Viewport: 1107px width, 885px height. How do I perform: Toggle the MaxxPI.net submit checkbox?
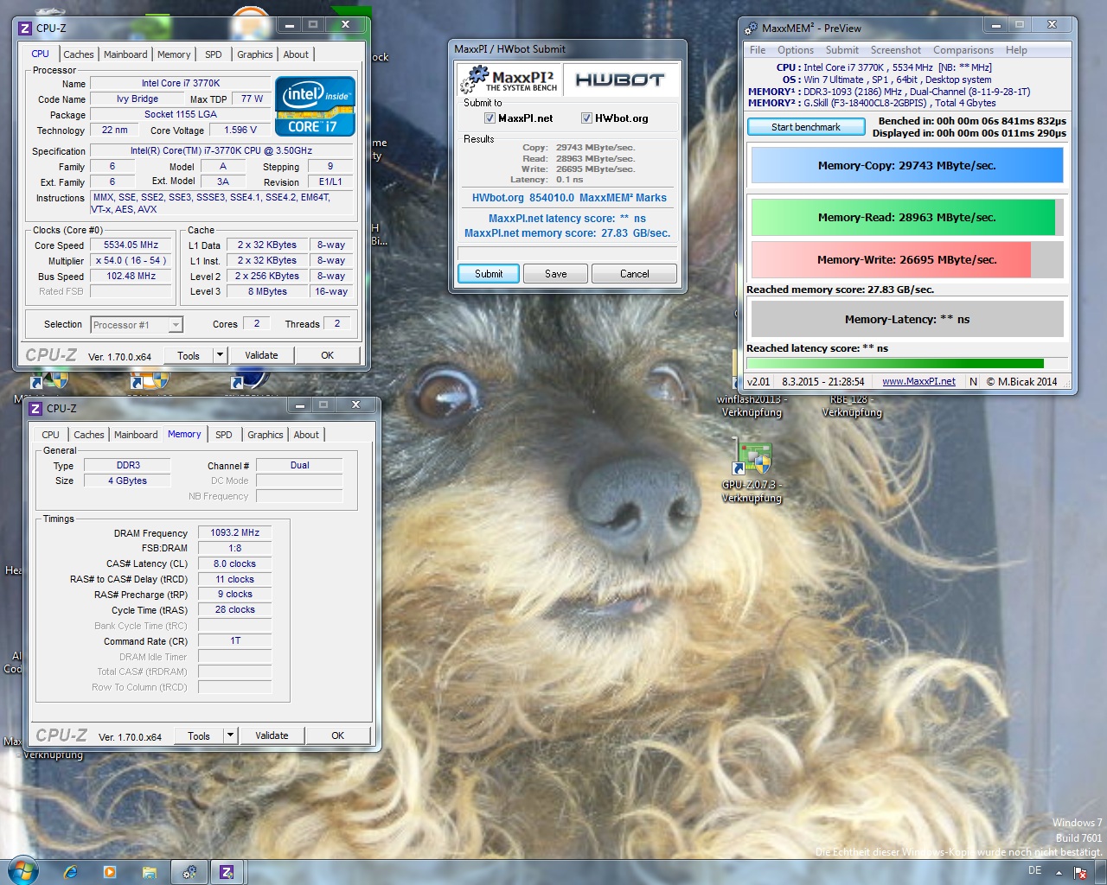coord(490,118)
